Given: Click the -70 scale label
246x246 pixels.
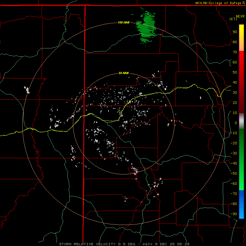Looking at the screenshot, I should coord(234,194).
